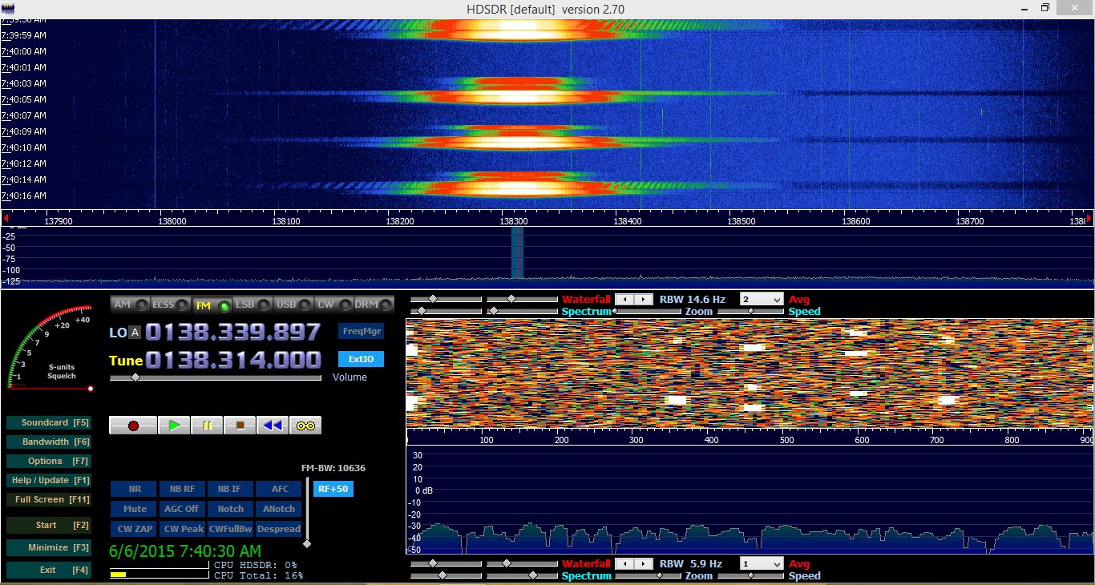Select AM demodulation mode
Screen dimensions: 1095x585
click(130, 305)
